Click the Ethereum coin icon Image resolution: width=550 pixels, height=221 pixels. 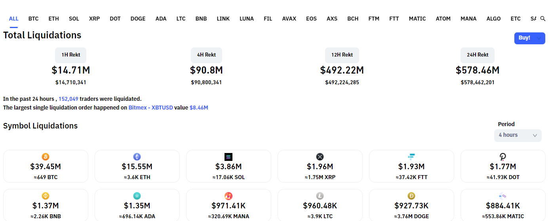[137, 157]
